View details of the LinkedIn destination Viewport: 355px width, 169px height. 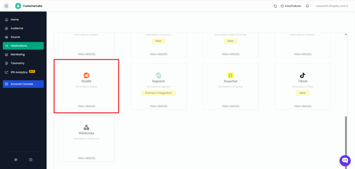click(86, 54)
